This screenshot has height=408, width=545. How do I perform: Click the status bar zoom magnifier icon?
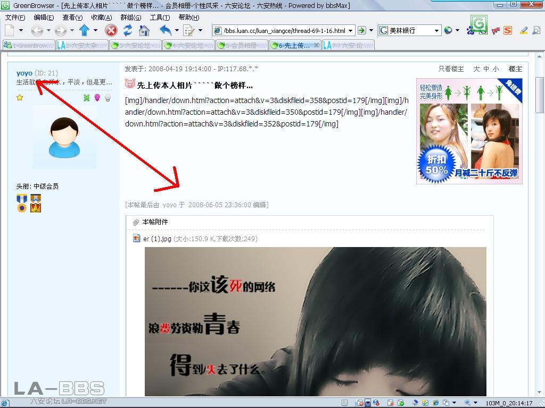pos(467,403)
